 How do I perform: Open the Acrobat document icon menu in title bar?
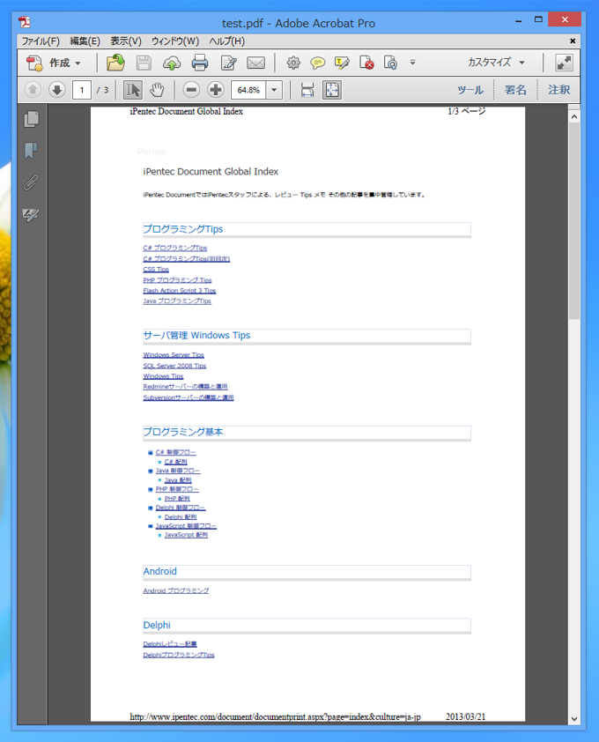pos(25,22)
